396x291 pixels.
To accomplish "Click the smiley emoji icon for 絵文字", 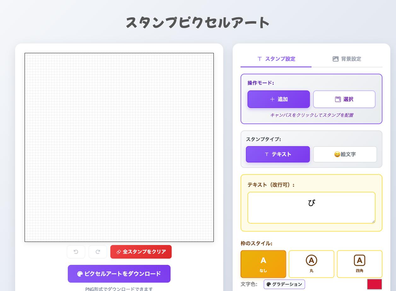I will point(337,155).
